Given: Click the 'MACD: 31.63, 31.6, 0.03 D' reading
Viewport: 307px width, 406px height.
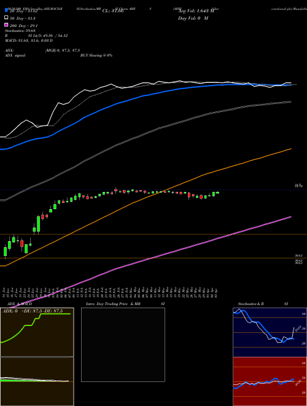Looking at the screenshot, I should tap(29, 41).
